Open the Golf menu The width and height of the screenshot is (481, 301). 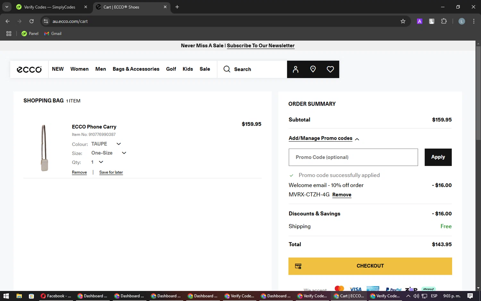tap(171, 69)
